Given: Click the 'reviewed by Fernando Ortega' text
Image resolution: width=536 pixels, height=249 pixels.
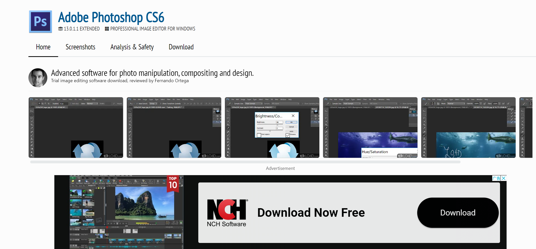Looking at the screenshot, I should [x=159, y=81].
